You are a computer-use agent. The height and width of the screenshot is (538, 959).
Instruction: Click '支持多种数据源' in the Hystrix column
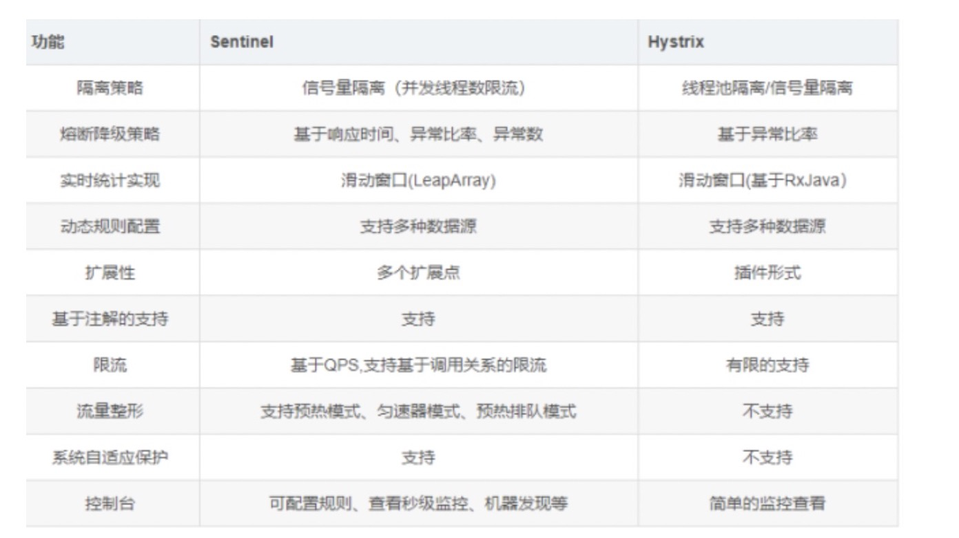pos(767,226)
